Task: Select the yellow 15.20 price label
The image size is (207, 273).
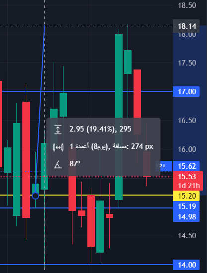Action: [x=186, y=196]
